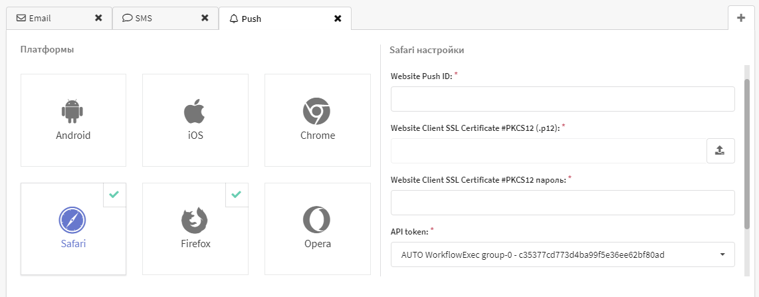Uncheck the Firefox platform checkmark
The height and width of the screenshot is (297, 759).
[236, 195]
